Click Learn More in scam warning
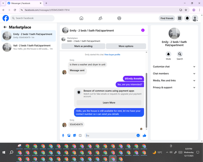Image resolution: width=203 pixels, height=162 pixels. pyautogui.click(x=109, y=102)
